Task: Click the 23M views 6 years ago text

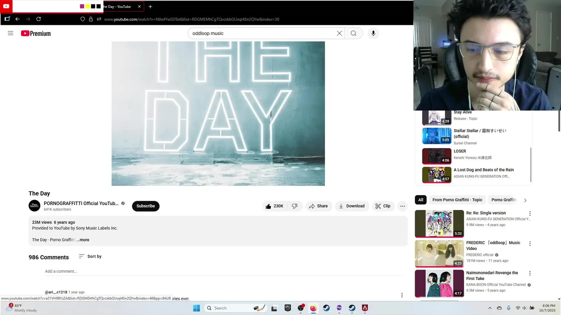Action: point(53,222)
